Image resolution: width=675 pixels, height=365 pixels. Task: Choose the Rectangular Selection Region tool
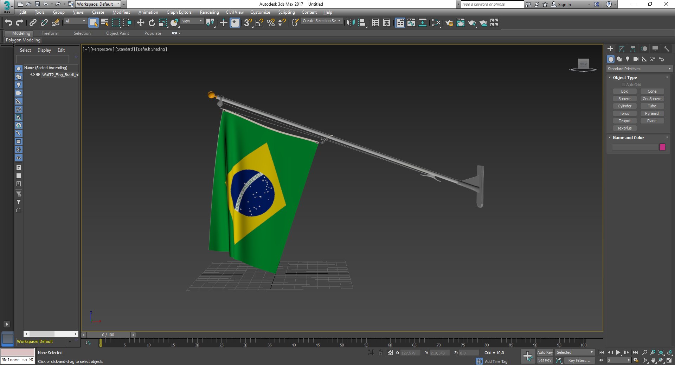click(x=116, y=23)
